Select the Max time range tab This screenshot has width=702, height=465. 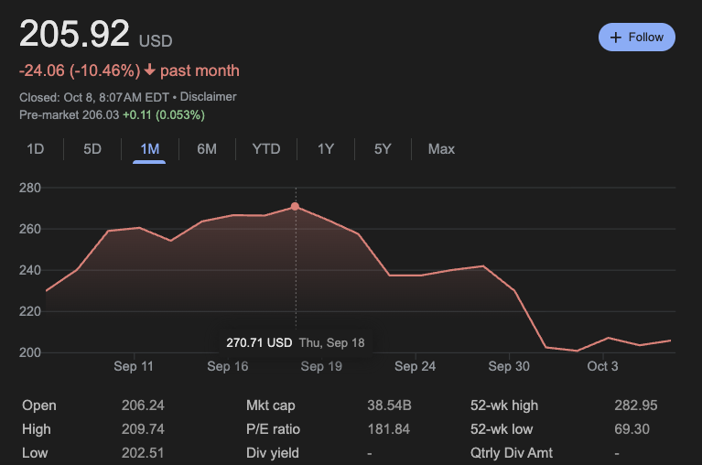(x=441, y=149)
